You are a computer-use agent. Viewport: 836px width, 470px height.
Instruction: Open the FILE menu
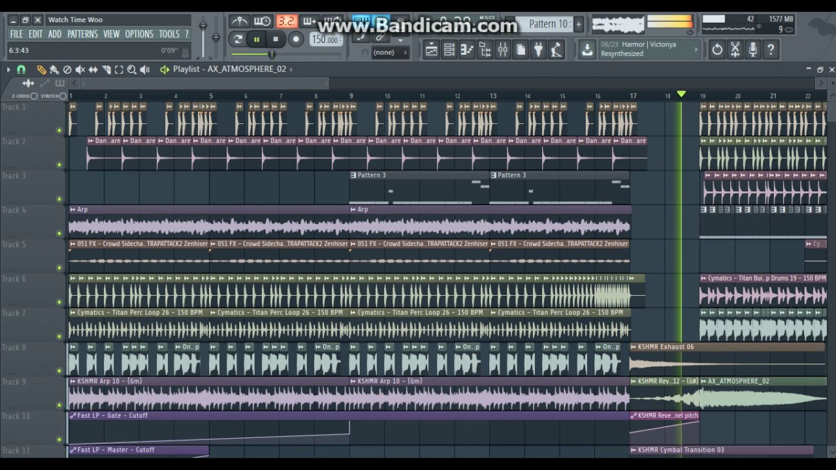pyautogui.click(x=16, y=34)
